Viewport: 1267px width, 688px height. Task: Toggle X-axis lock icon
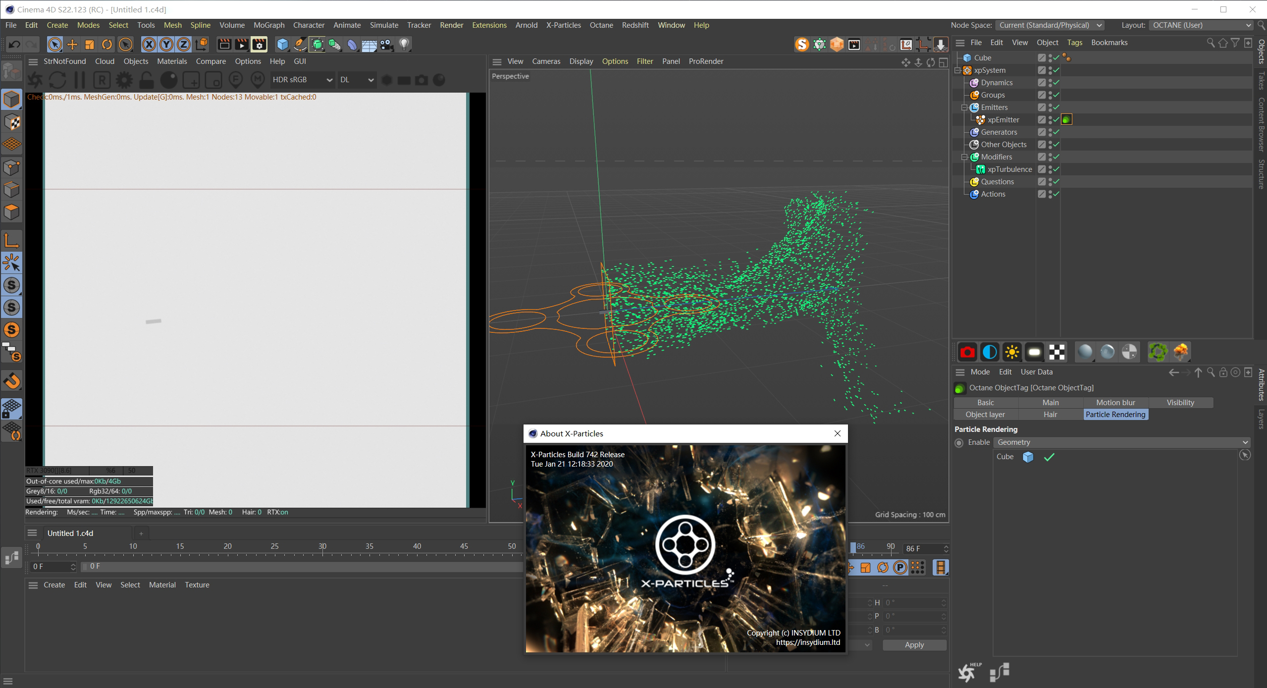click(x=149, y=45)
